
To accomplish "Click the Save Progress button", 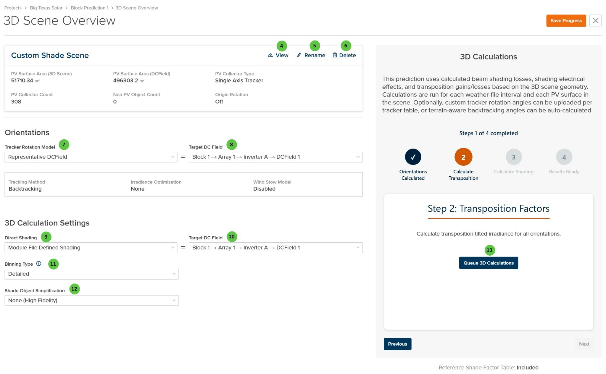I will 566,21.
